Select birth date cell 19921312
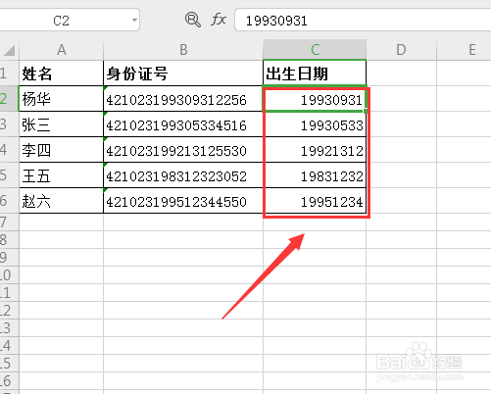 point(315,150)
